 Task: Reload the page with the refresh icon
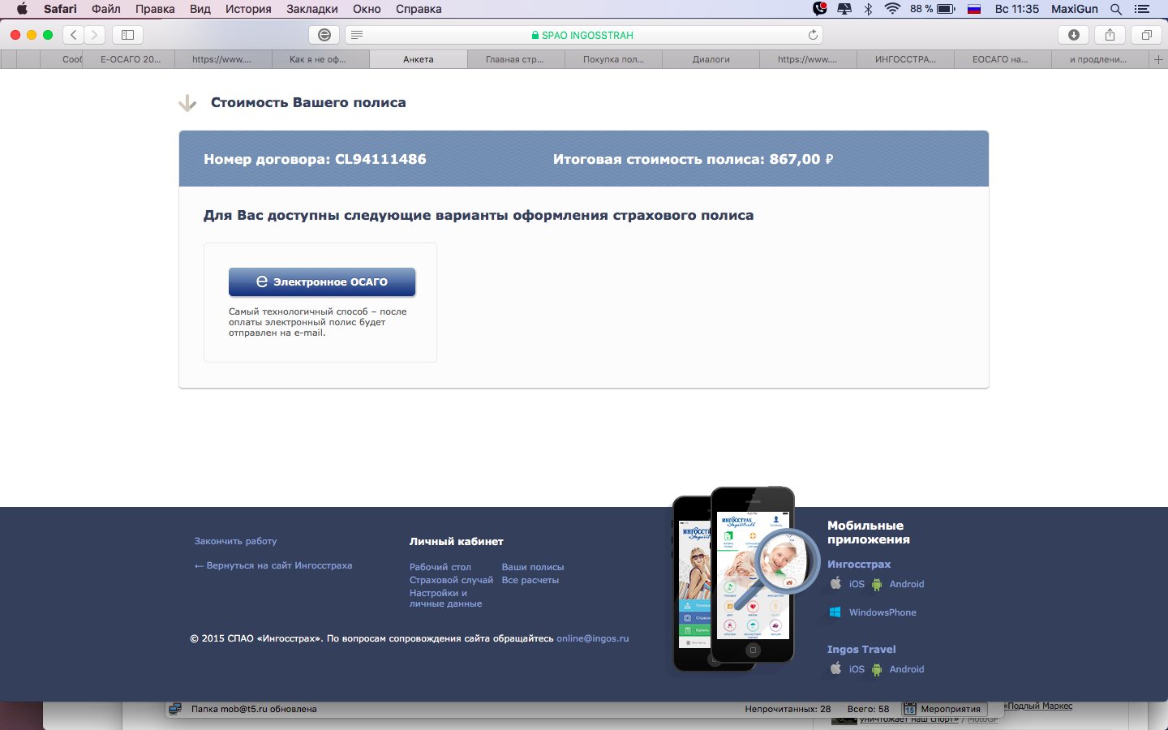pyautogui.click(x=813, y=35)
